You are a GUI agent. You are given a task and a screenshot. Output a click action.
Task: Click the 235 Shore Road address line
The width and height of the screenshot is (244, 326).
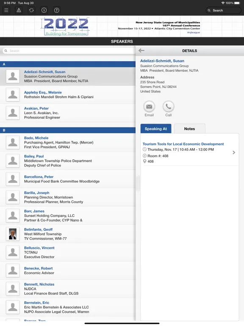pos(152,82)
